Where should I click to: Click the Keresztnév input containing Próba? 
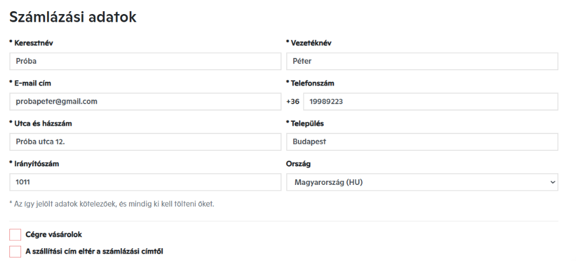pyautogui.click(x=145, y=61)
